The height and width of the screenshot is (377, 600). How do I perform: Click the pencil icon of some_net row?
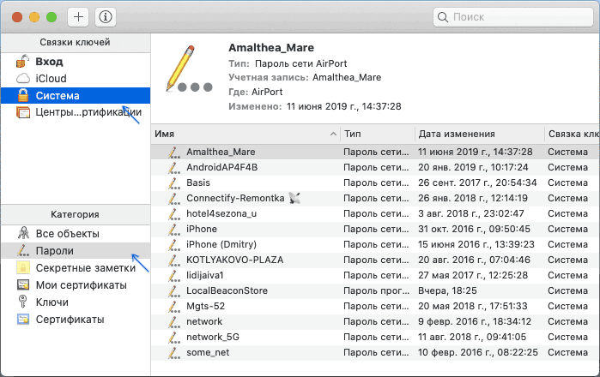174,352
